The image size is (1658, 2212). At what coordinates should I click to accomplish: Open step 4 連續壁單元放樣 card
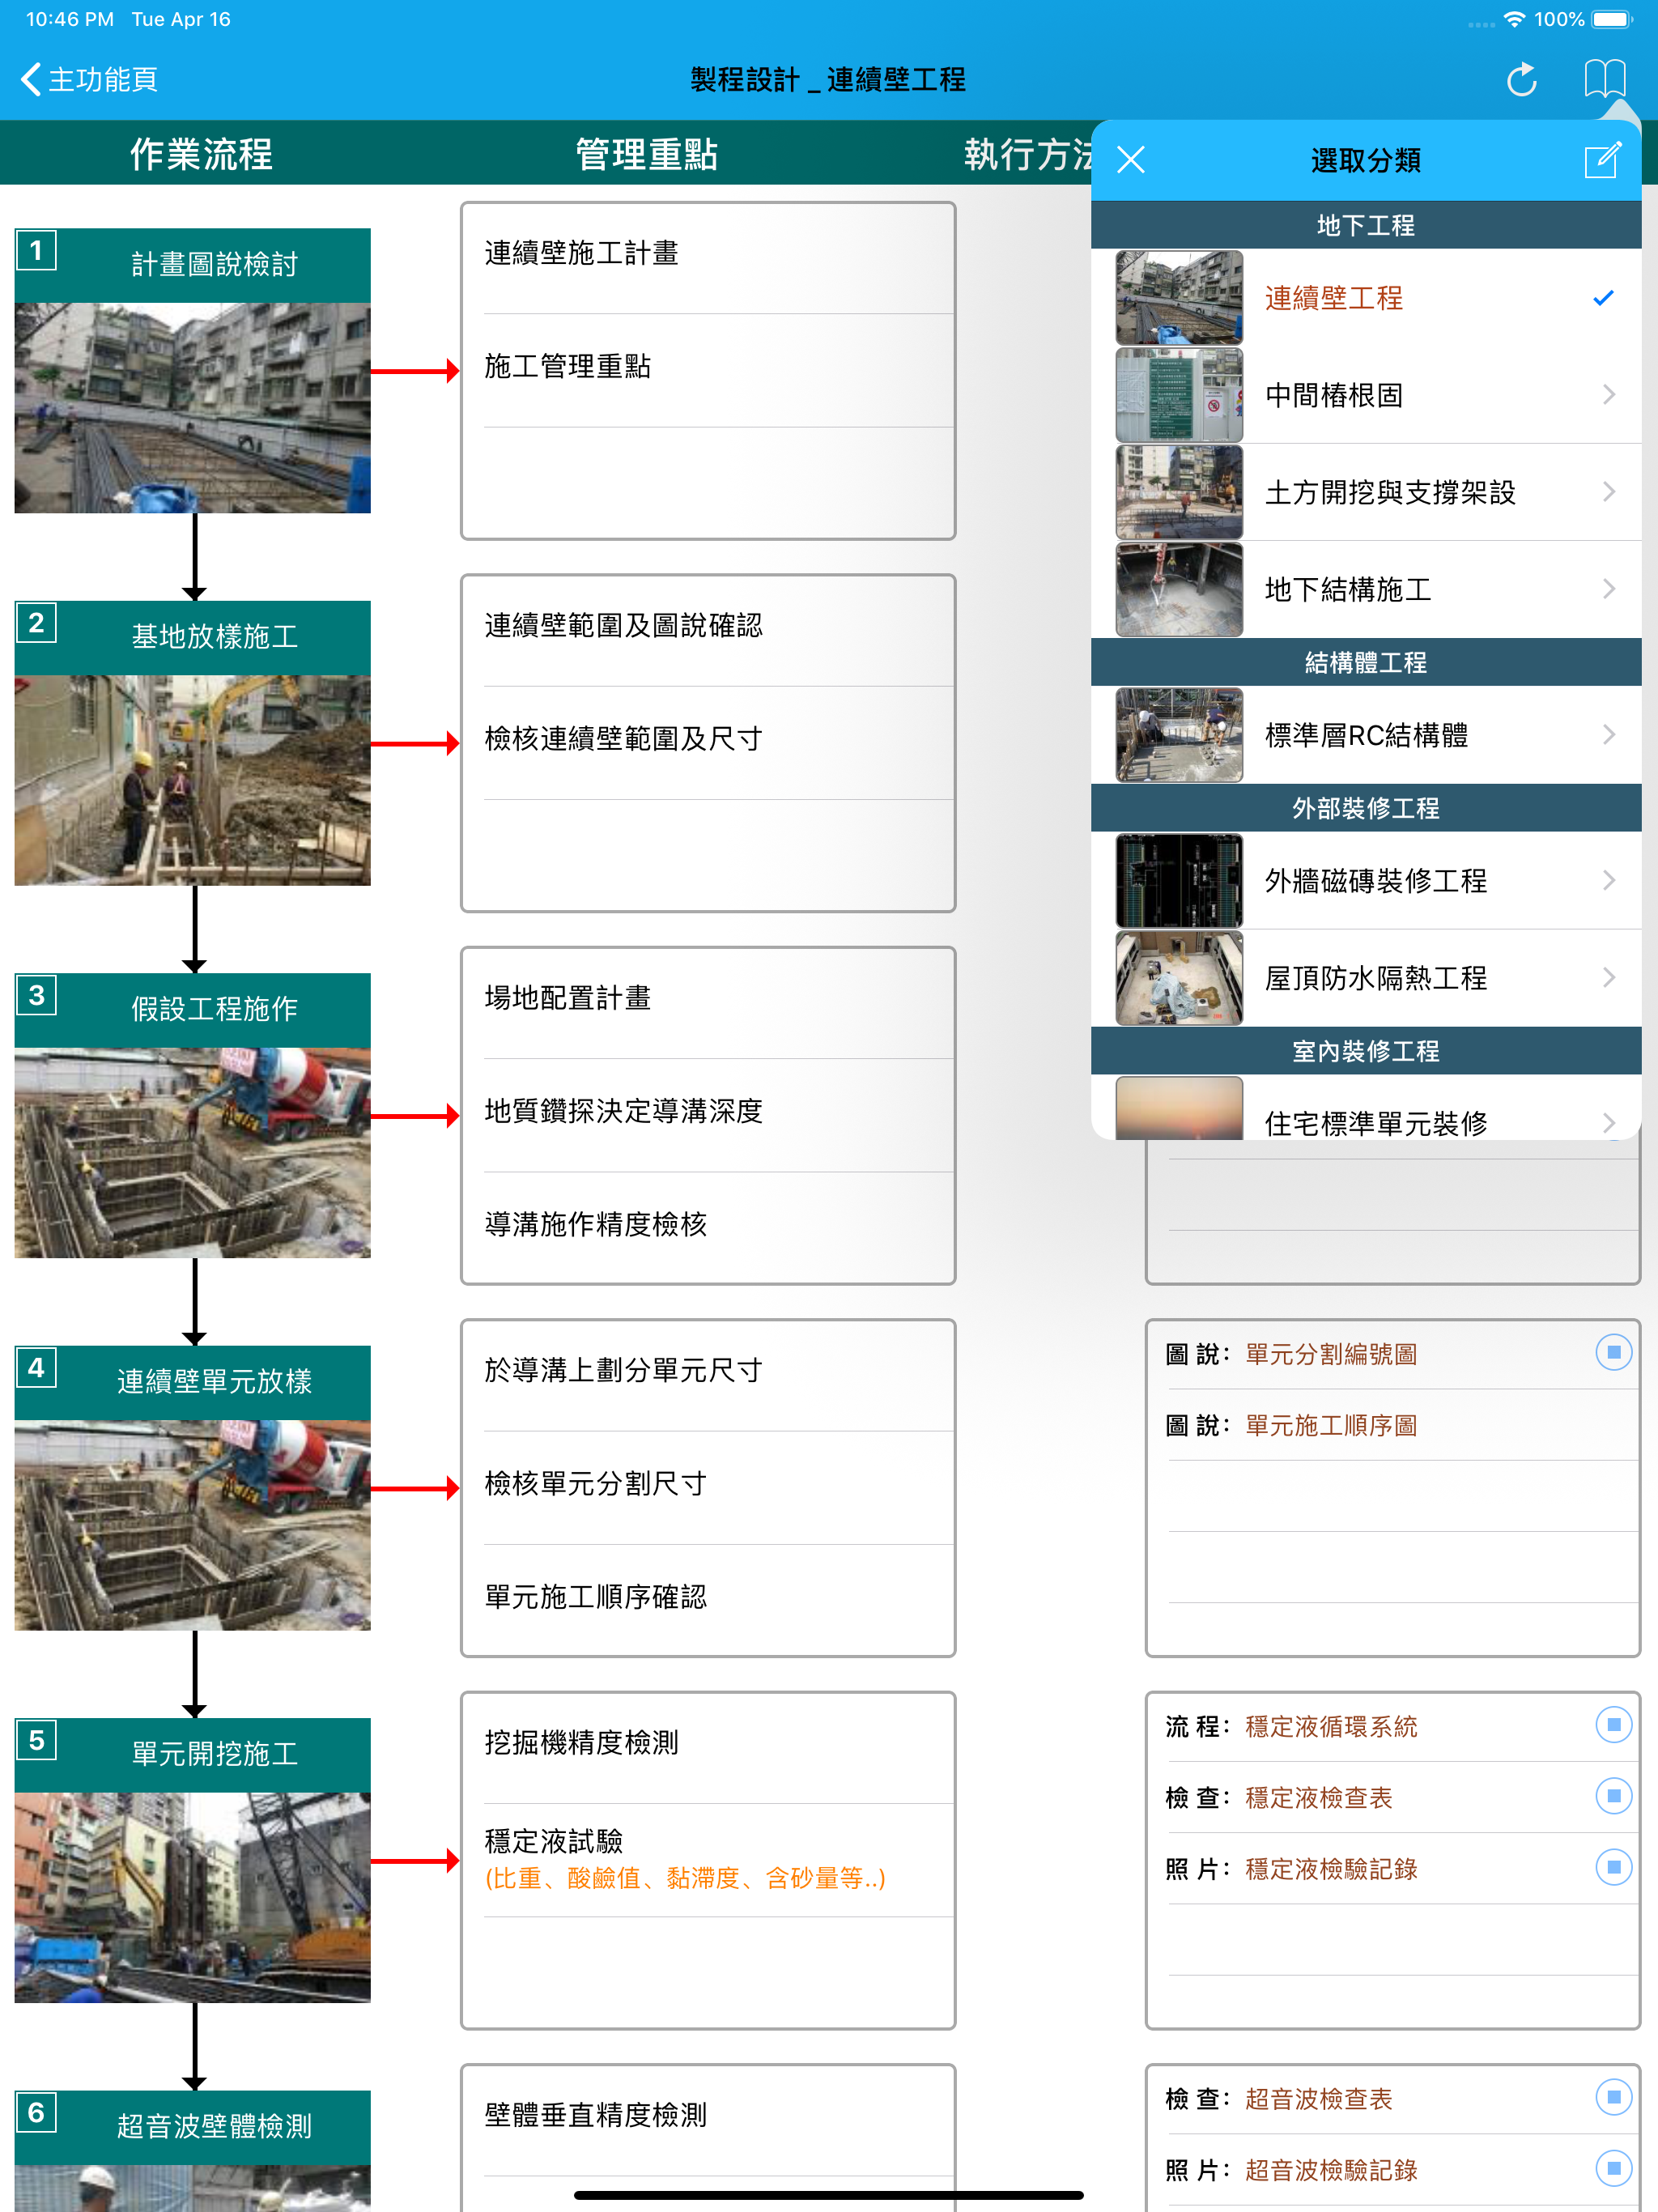pyautogui.click(x=192, y=1488)
